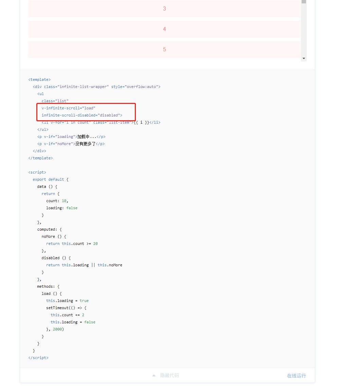Click the return this.count >= 20 line

[x=72, y=244]
